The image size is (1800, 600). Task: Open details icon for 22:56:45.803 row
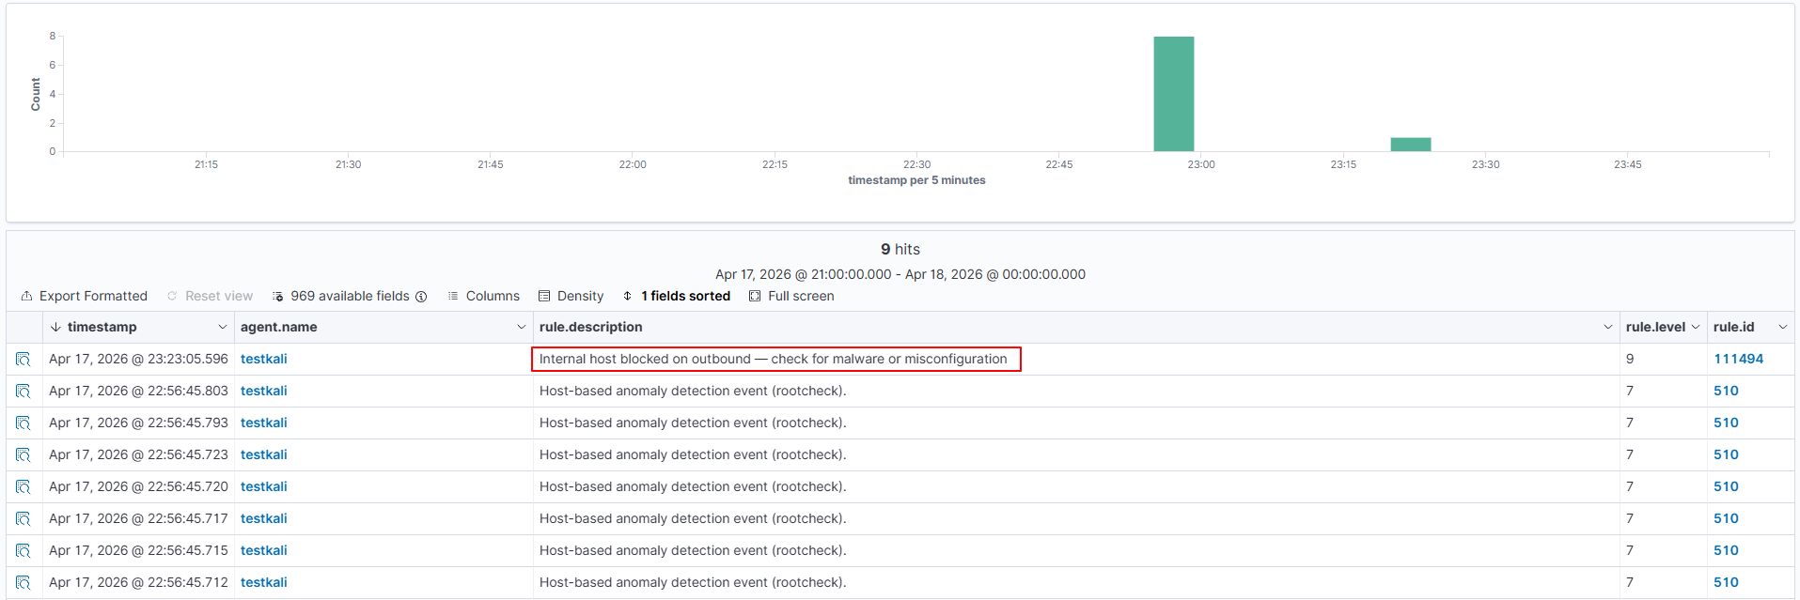coord(23,392)
